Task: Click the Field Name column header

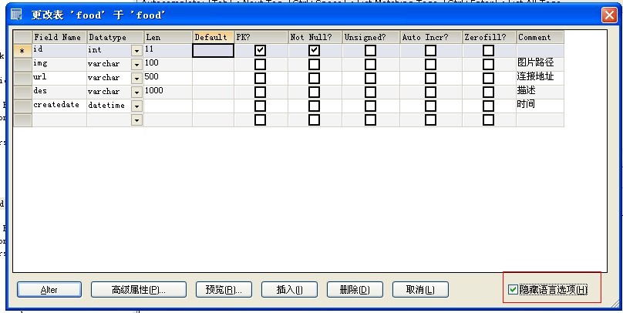Action: (59, 37)
